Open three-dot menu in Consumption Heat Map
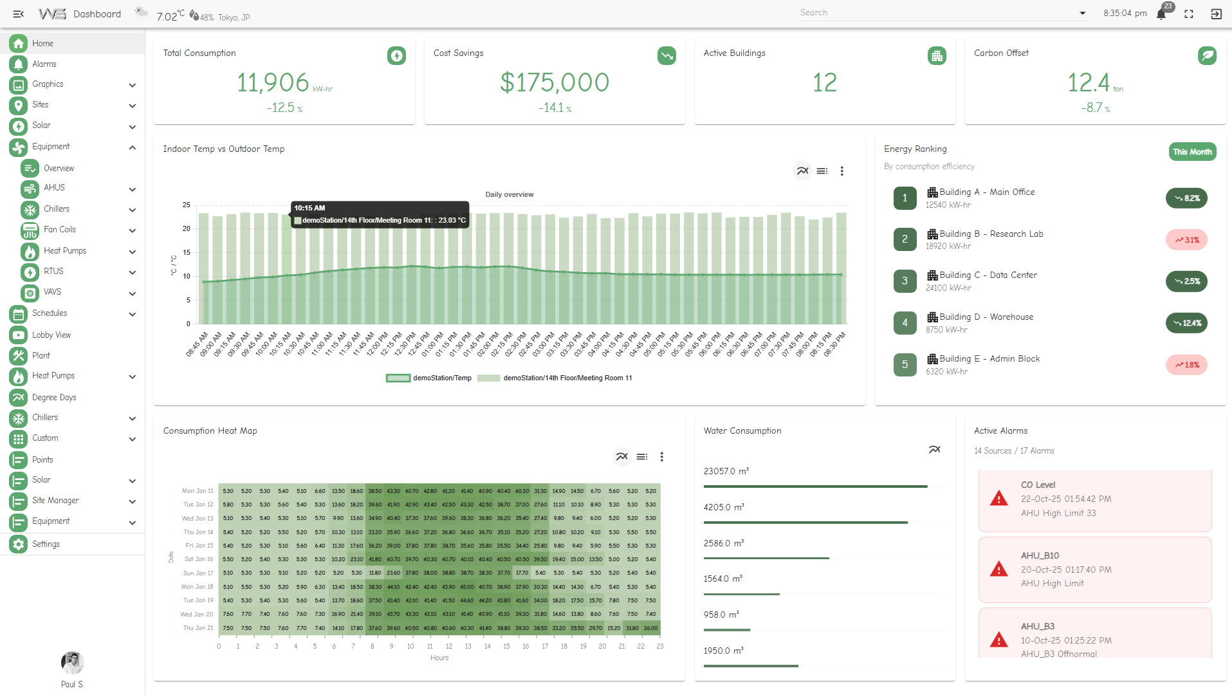The height and width of the screenshot is (695, 1232). [661, 457]
